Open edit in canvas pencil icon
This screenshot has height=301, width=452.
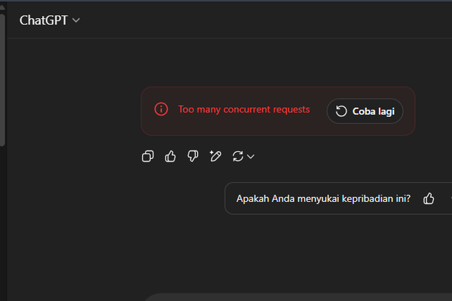[x=215, y=157]
